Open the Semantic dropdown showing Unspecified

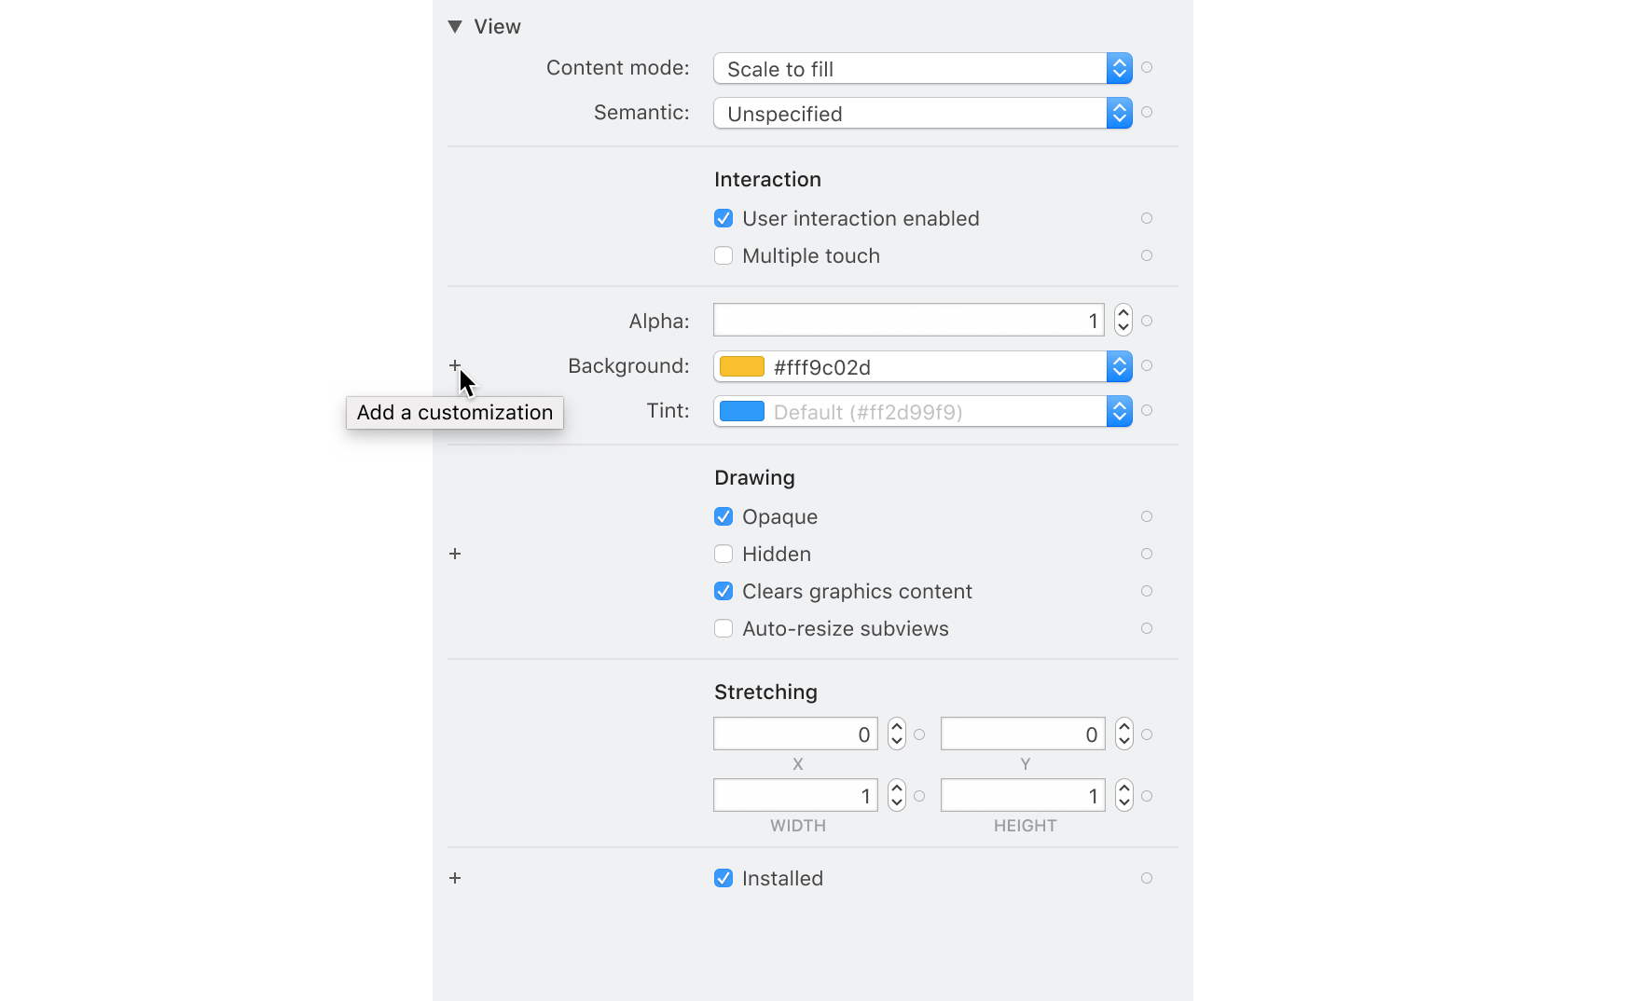tap(1119, 113)
